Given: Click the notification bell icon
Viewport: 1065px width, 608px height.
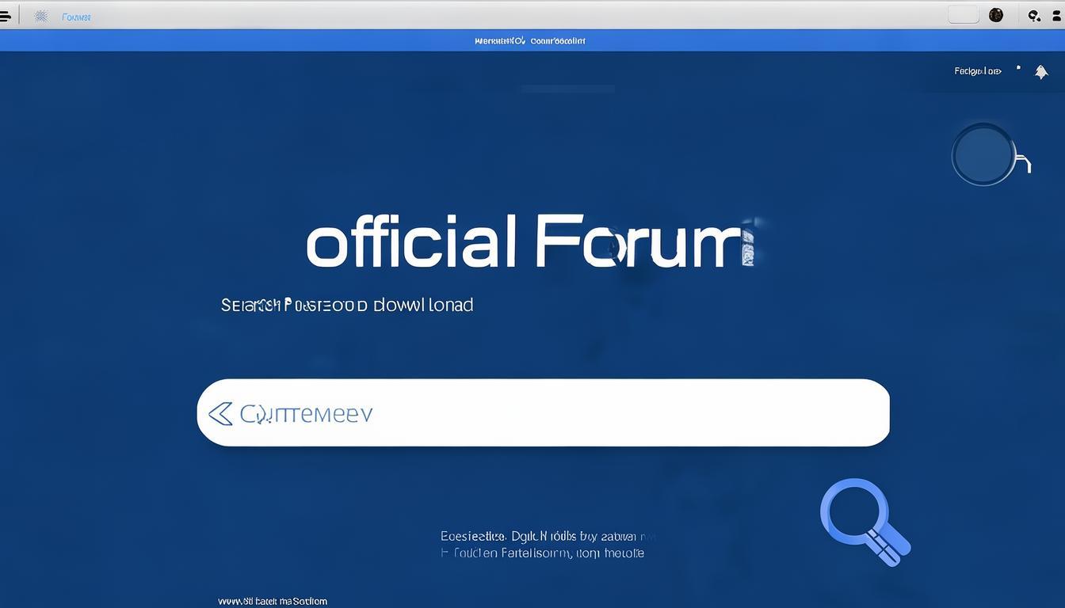Looking at the screenshot, I should pyautogui.click(x=1041, y=71).
